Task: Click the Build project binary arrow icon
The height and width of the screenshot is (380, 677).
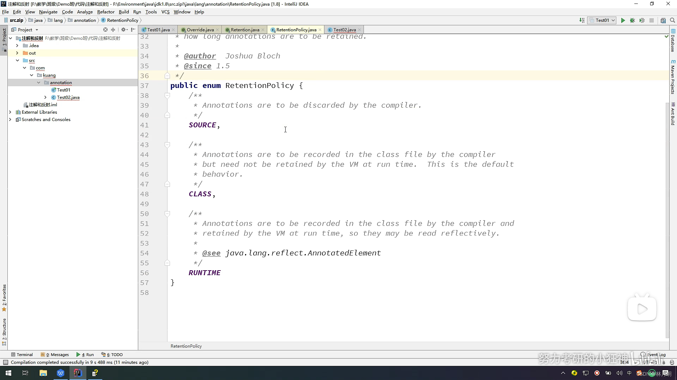Action: [x=582, y=20]
